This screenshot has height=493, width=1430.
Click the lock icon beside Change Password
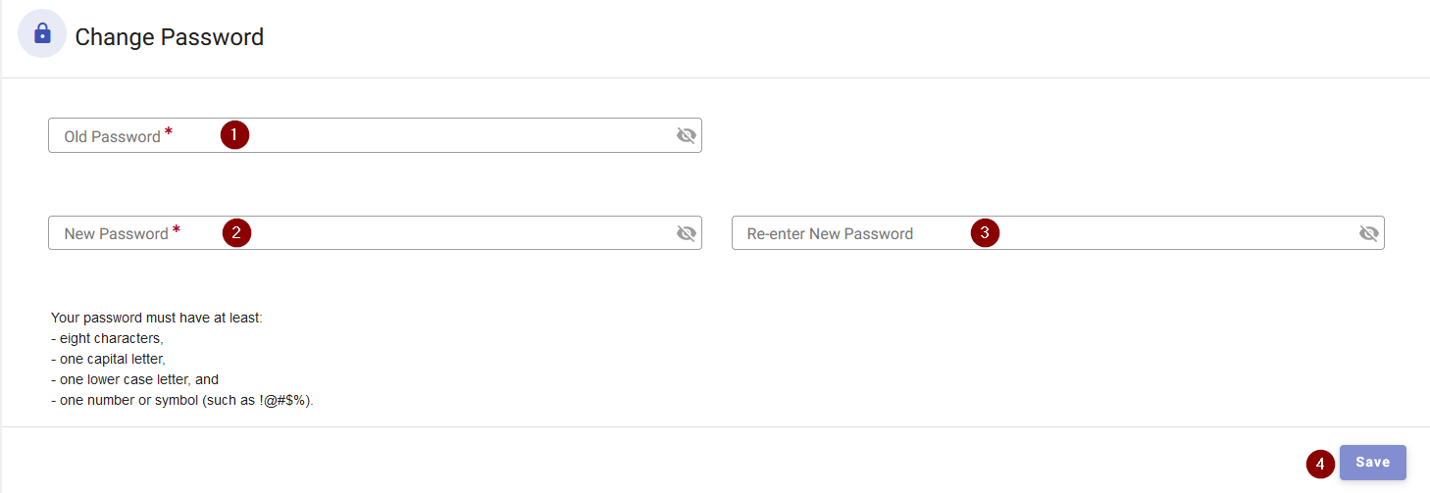pyautogui.click(x=42, y=34)
